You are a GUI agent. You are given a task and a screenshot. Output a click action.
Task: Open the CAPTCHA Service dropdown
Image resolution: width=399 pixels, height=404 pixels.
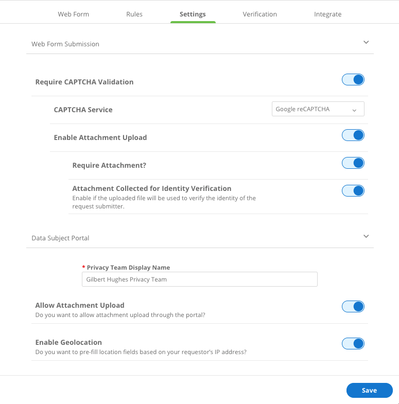[x=318, y=109]
